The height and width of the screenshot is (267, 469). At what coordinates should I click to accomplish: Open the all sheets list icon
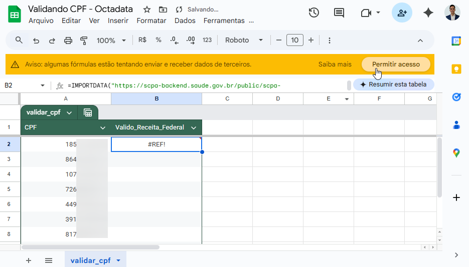[49, 260]
